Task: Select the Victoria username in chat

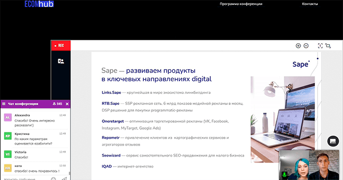Action: [x=20, y=152]
